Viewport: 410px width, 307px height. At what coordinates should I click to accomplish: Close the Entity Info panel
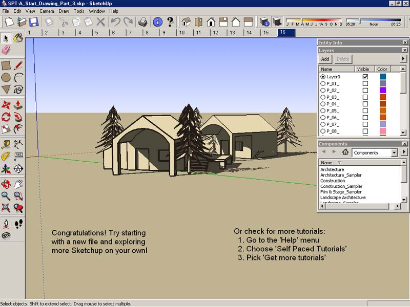(405, 42)
